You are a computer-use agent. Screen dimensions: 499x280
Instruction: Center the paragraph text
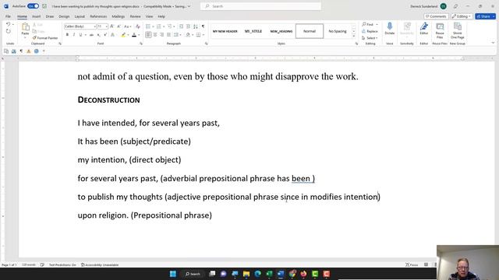pos(155,34)
